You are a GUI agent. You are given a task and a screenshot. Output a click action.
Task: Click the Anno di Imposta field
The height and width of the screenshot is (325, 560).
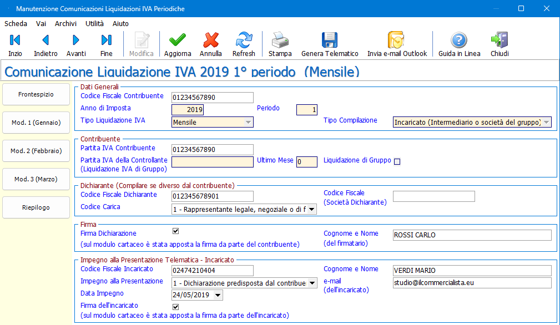coord(188,109)
